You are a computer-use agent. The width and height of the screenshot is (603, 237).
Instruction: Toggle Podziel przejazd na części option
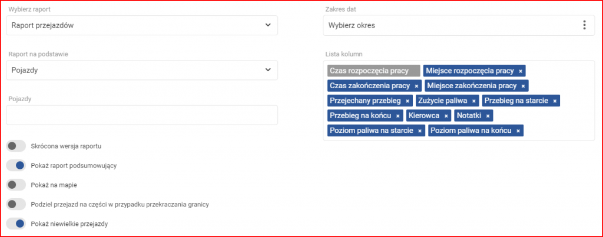coord(16,204)
